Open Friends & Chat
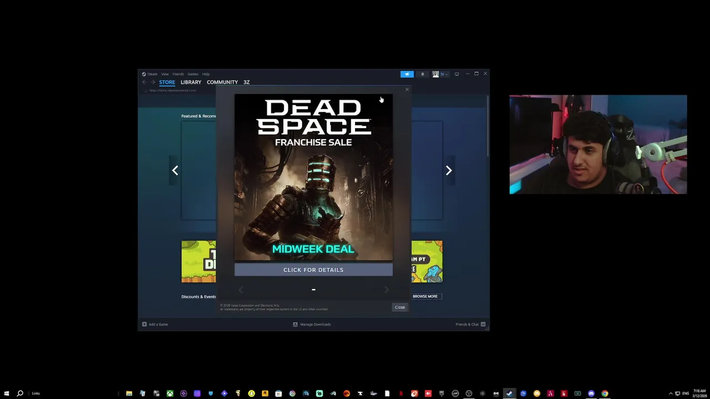Screen dimensions: 710x399 coord(470,324)
